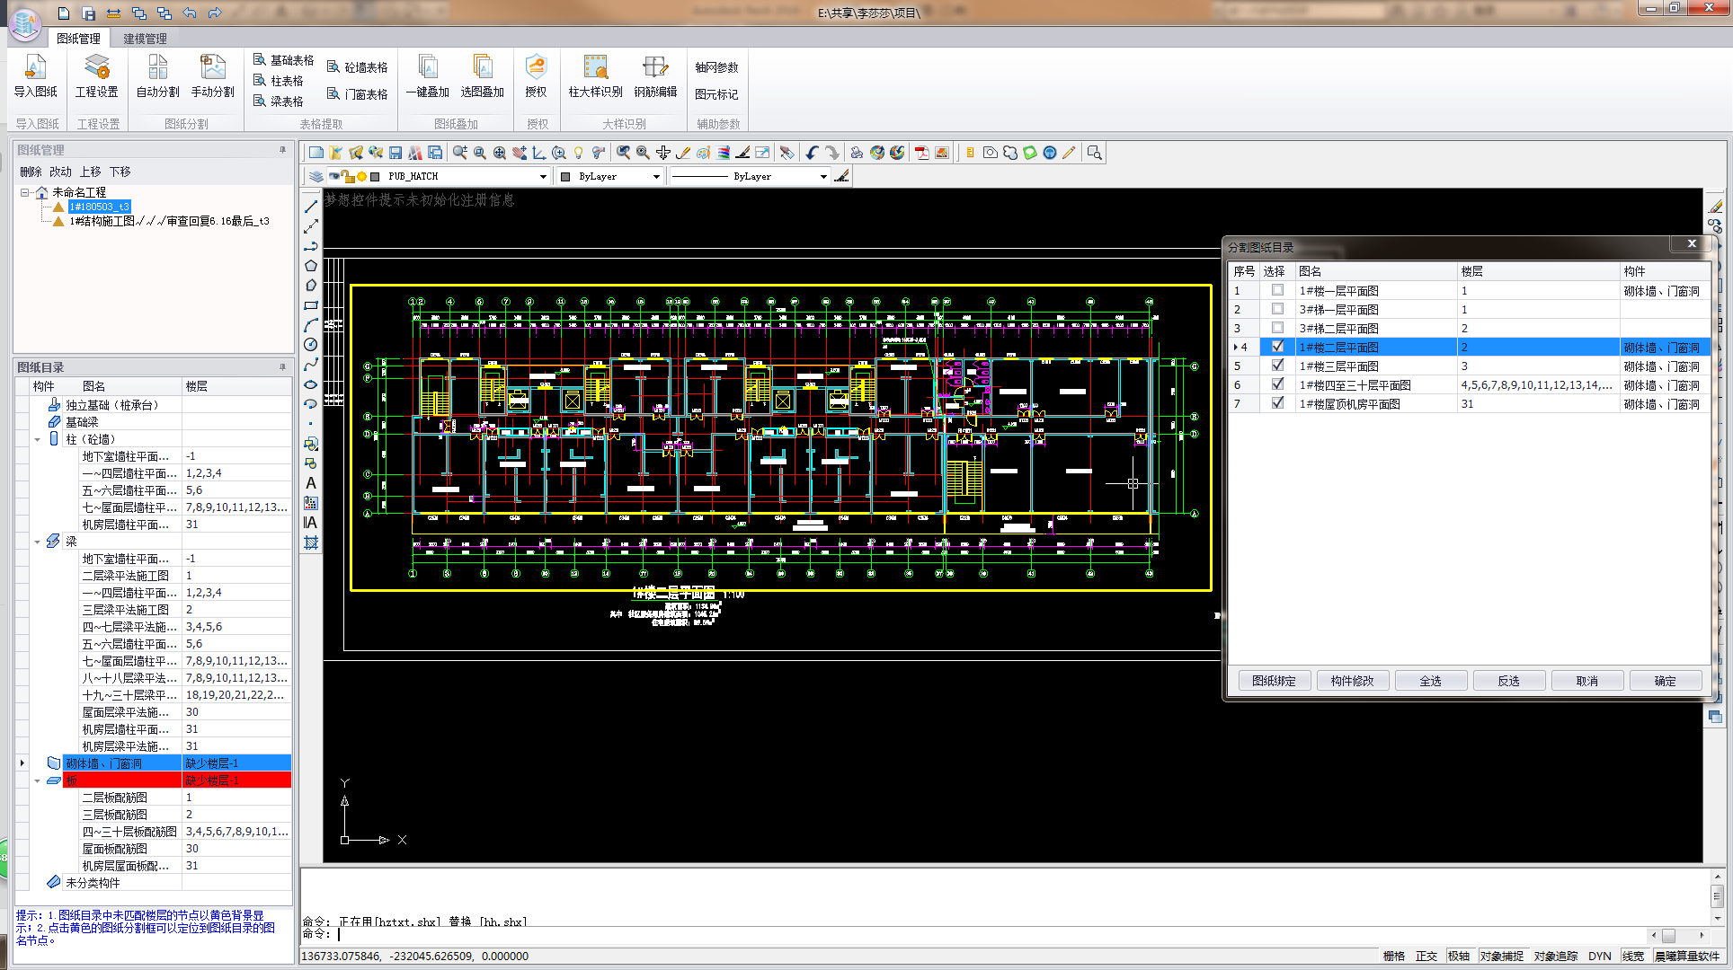Start 柱大样识别 column detail recognition
The width and height of the screenshot is (1733, 970).
click(x=595, y=75)
